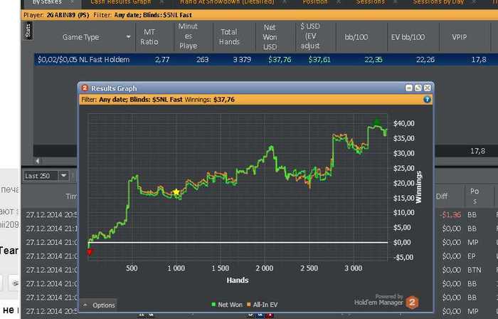Sort by the bb/100 column header
The height and width of the screenshot is (319, 498).
[x=356, y=37]
